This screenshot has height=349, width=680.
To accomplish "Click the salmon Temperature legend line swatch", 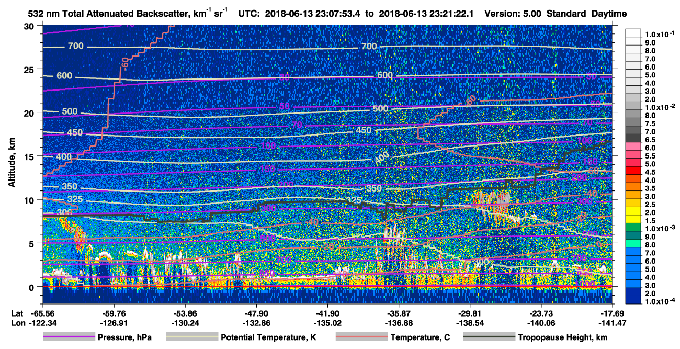I will 361,337.
